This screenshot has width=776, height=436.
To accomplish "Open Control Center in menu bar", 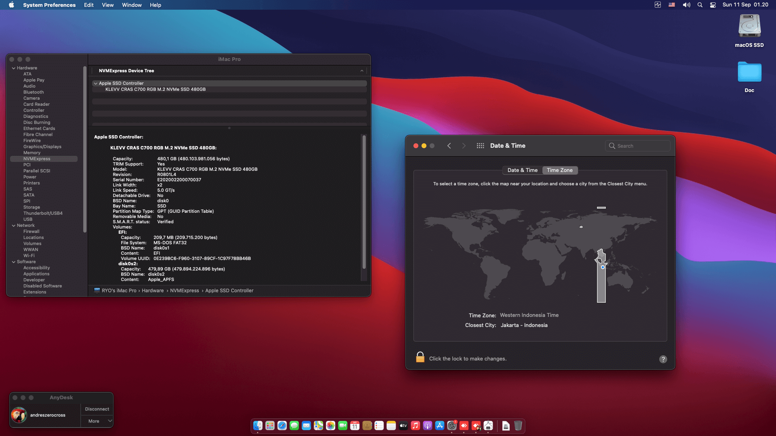I will tap(713, 5).
